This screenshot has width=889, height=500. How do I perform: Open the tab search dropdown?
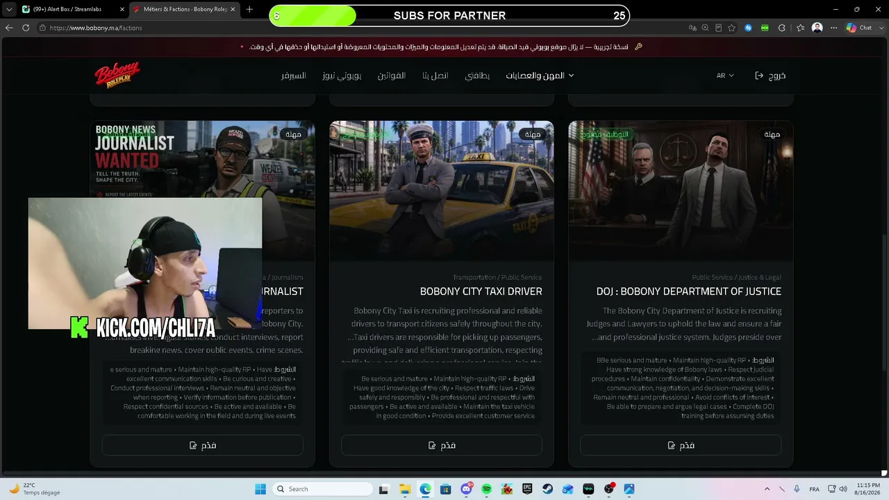tap(8, 9)
